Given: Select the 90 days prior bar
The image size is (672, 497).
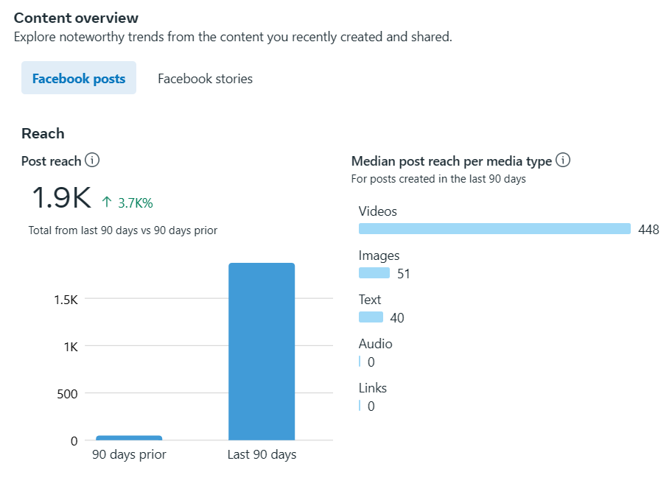Looking at the screenshot, I should (129, 437).
